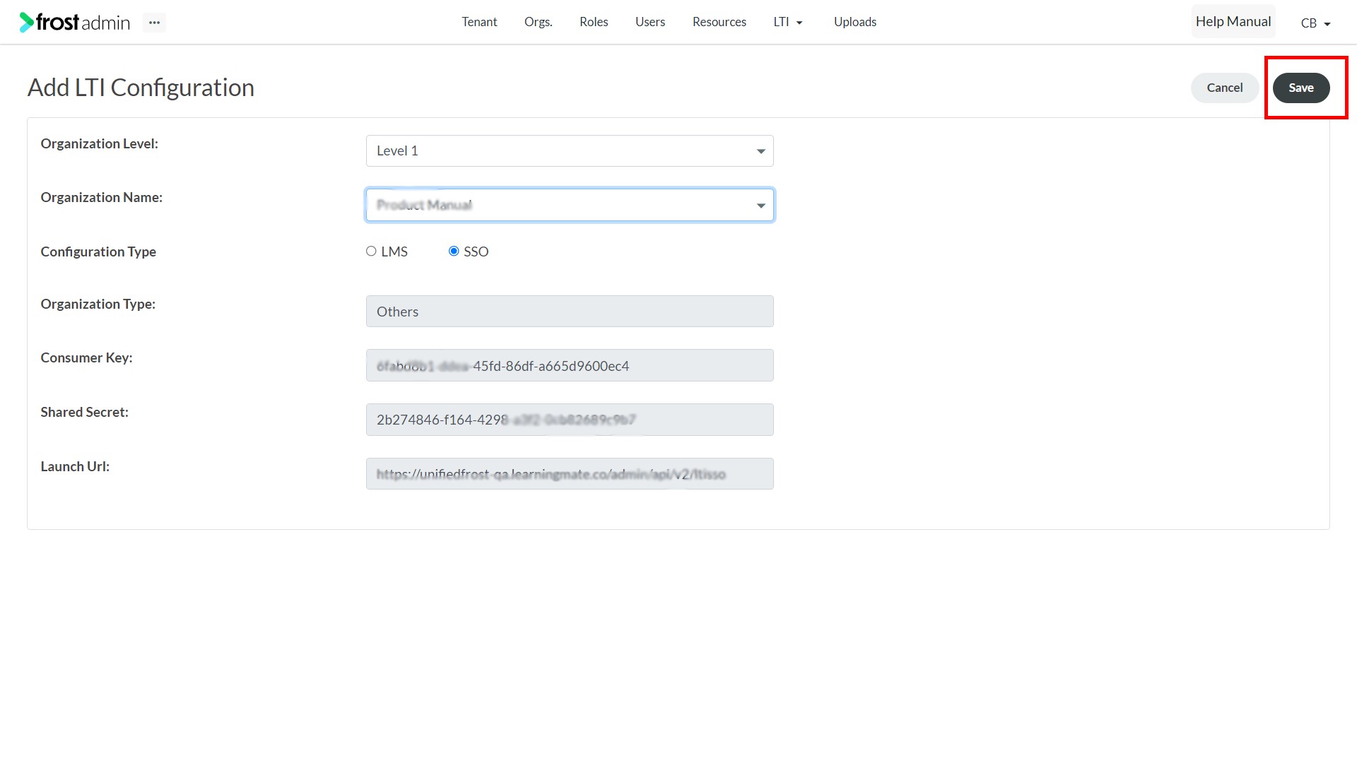Click the Shared Secret field
Screen dimensions: 1357x763
570,420
